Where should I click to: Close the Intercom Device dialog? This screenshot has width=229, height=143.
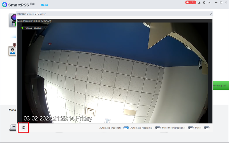coord(211,14)
